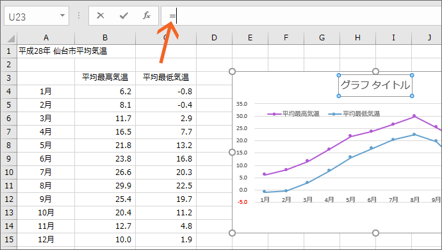Click cell value 4.8

(166, 226)
